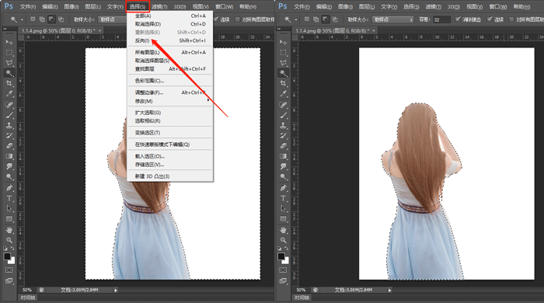The width and height of the screenshot is (544, 303).
Task: Open tool preset picker arrow in left window
Action: (x=22, y=19)
